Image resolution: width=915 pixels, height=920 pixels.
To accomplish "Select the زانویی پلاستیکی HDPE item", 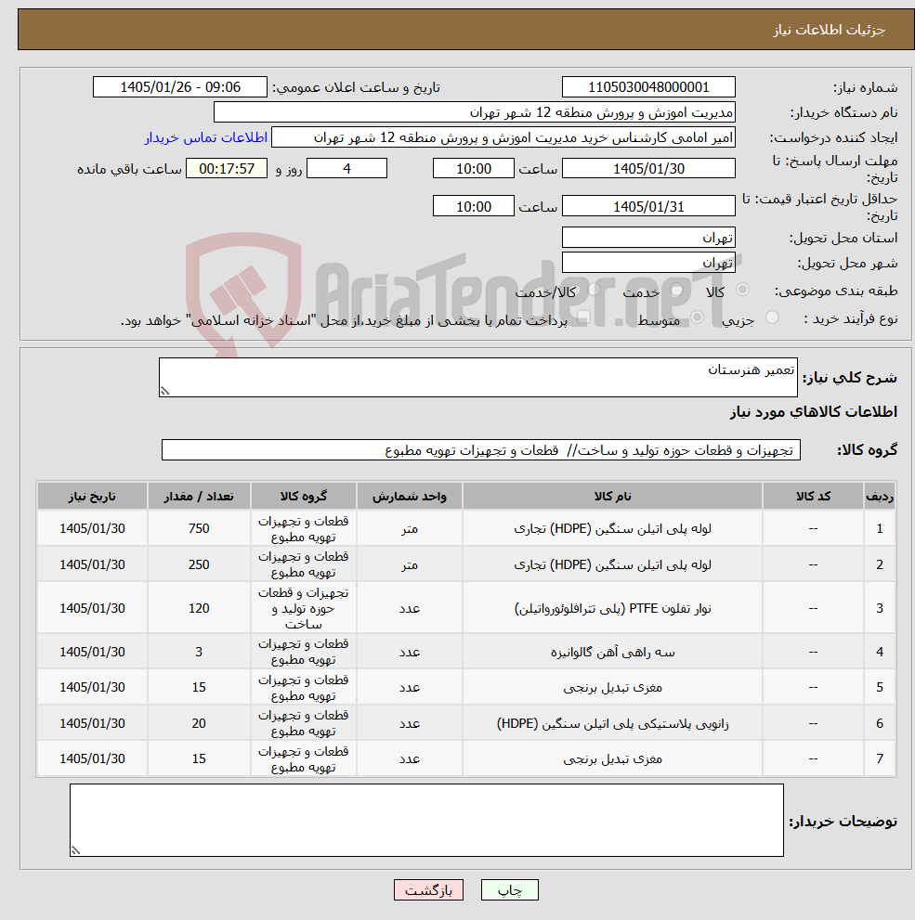I will 612,723.
